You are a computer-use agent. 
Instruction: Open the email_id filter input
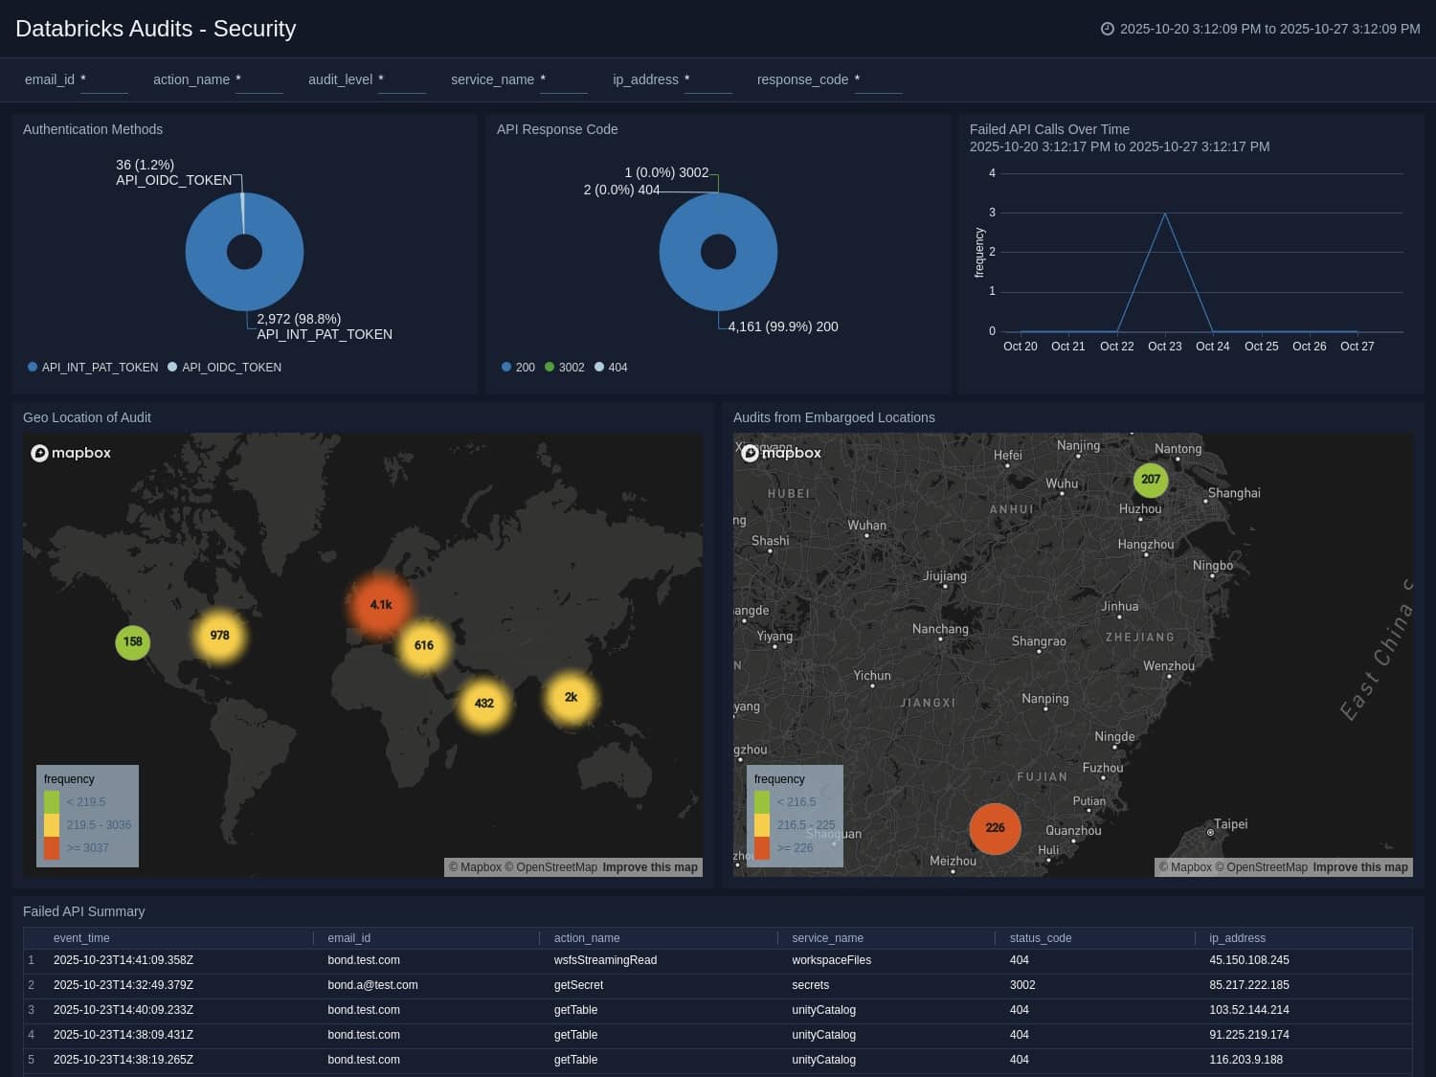click(x=103, y=87)
